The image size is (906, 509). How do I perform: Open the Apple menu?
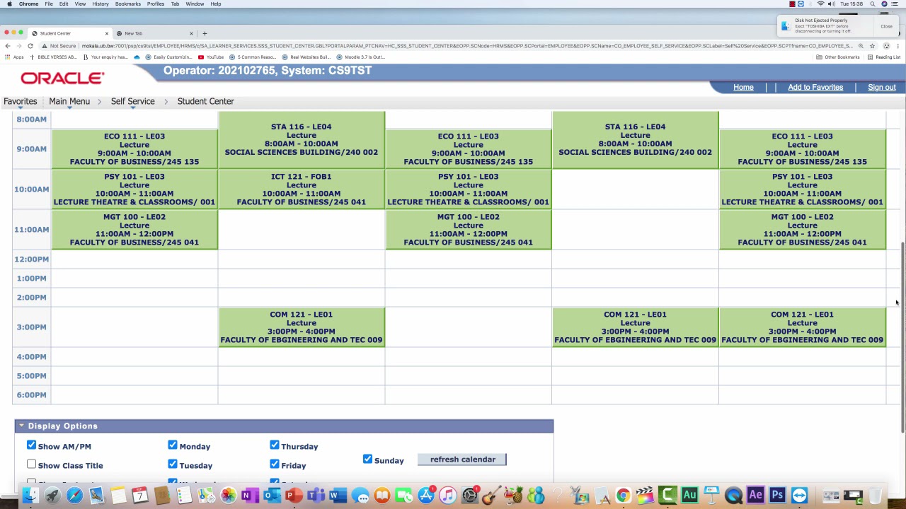pos(9,4)
